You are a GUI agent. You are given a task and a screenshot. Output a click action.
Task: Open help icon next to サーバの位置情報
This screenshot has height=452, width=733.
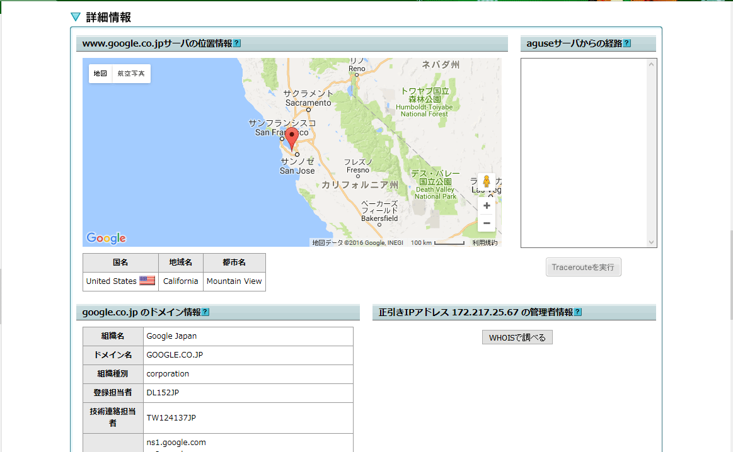click(x=237, y=43)
